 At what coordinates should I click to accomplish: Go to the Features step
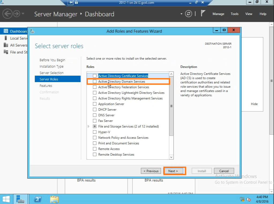(x=46, y=86)
